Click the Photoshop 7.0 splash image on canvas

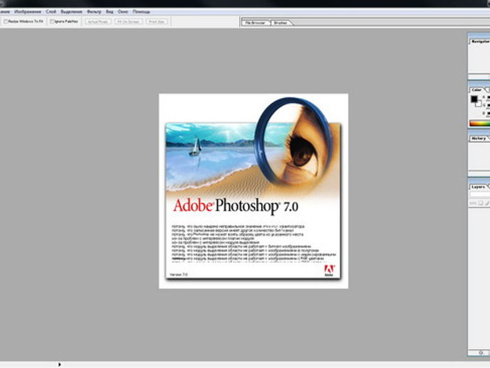(254, 190)
